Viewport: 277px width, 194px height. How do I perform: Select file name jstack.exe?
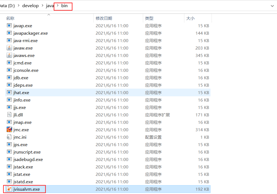[23, 167]
